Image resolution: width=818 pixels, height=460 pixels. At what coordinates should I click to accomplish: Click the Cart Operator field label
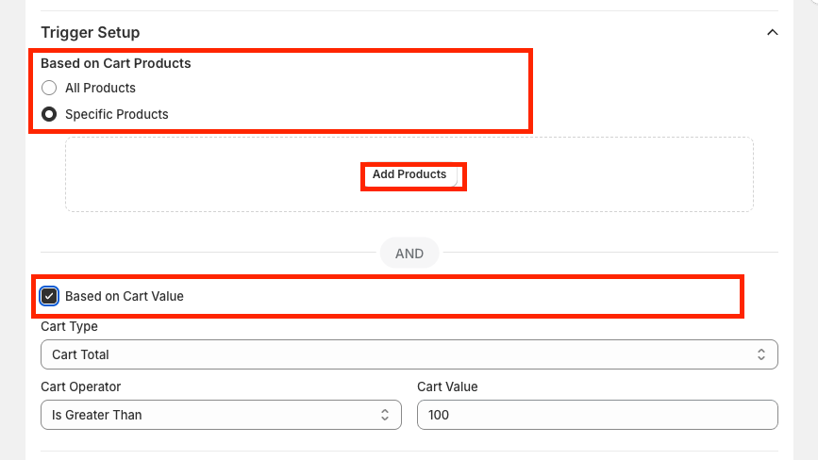[x=80, y=386]
